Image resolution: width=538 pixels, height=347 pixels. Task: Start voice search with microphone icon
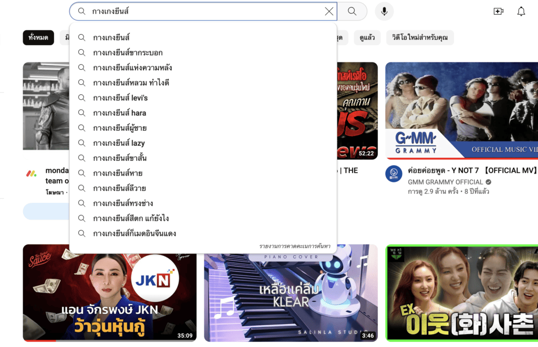384,12
